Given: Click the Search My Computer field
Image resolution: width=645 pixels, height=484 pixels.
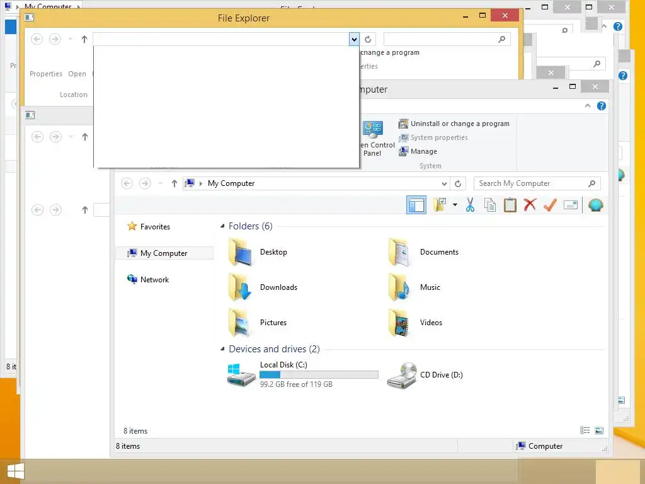Looking at the screenshot, I should (537, 183).
